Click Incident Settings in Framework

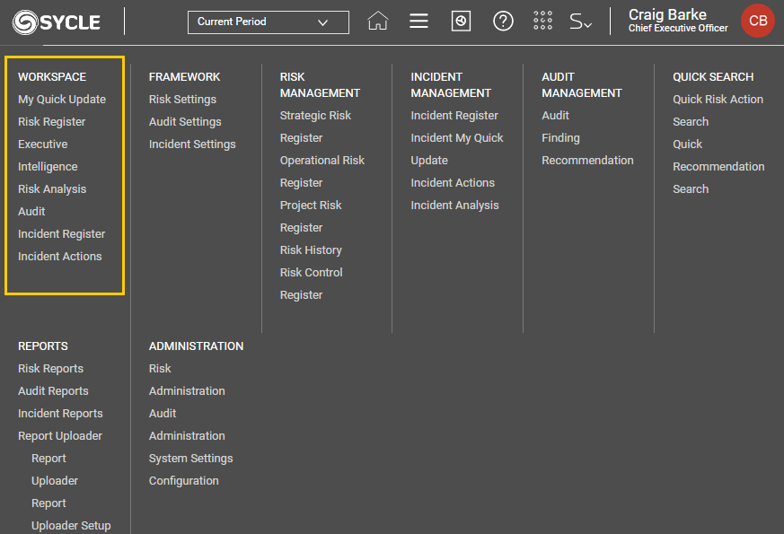point(192,144)
